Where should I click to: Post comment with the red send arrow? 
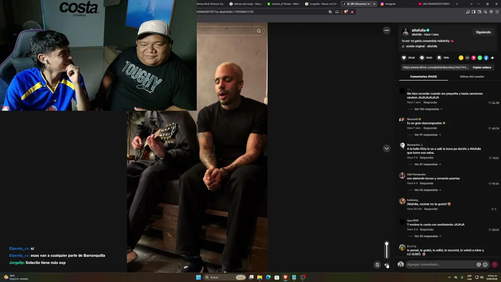(x=495, y=264)
